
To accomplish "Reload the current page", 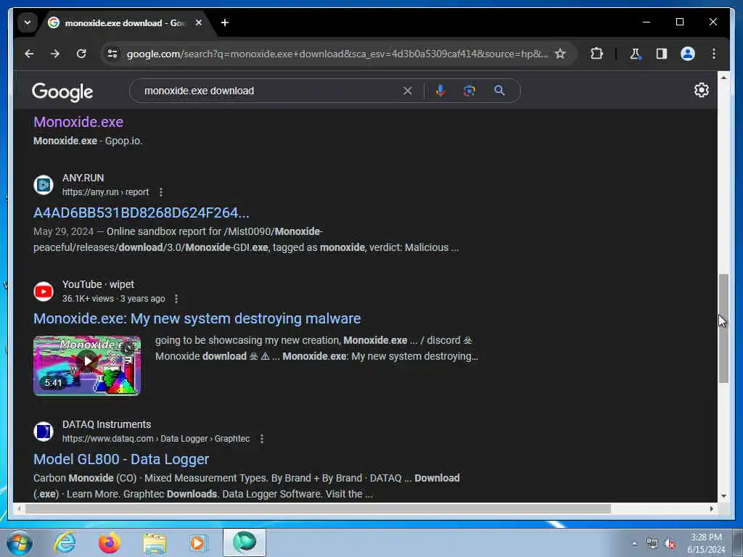I will [81, 54].
